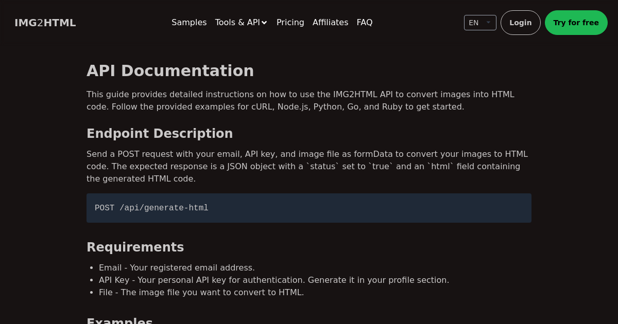
Task: Expand the Tools & API menu
Action: tap(241, 23)
